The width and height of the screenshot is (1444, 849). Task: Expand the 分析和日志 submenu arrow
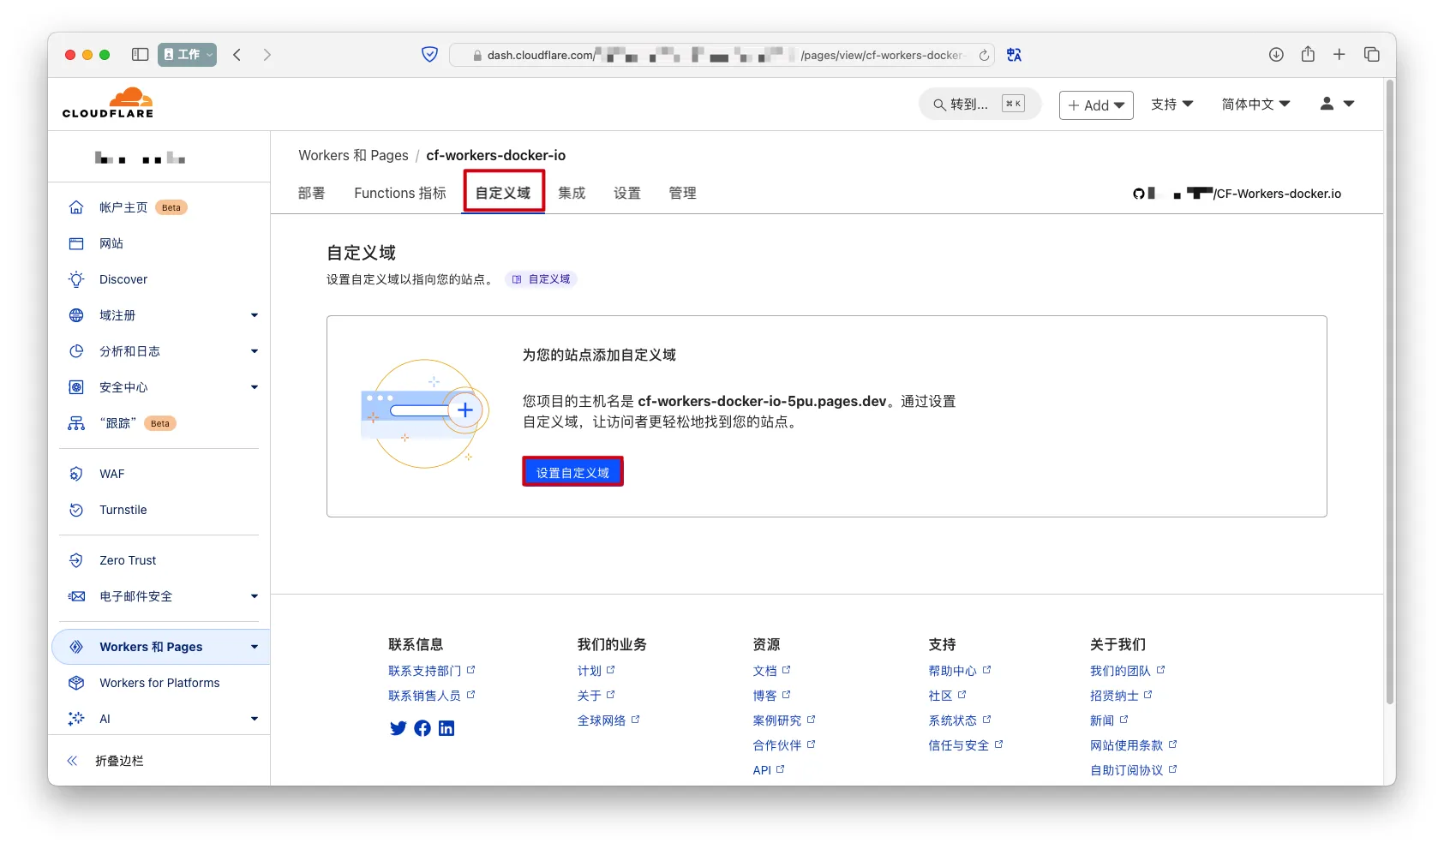[x=255, y=351]
